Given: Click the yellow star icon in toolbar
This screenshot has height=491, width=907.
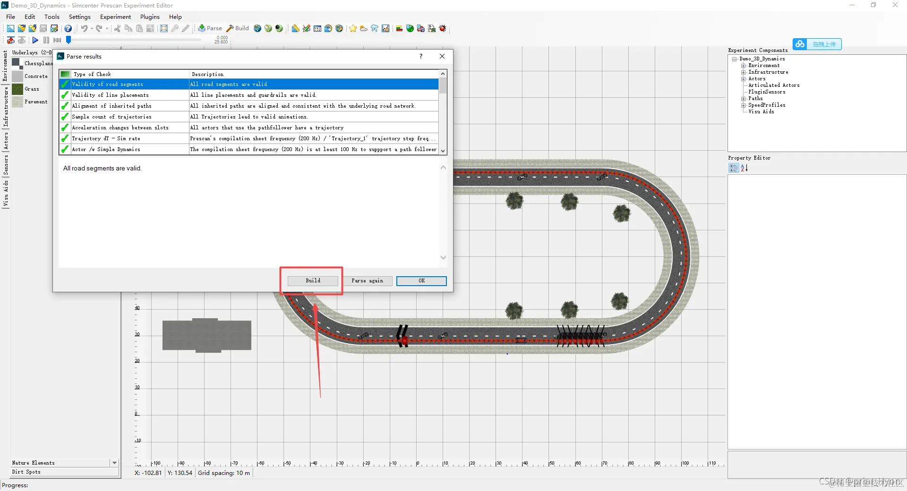Looking at the screenshot, I should 352,28.
